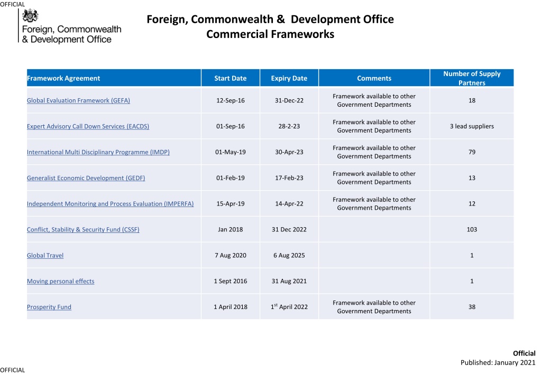Image resolution: width=541 pixels, height=374 pixels.
Task: Click the Expiry Date column header
Action: (x=289, y=78)
